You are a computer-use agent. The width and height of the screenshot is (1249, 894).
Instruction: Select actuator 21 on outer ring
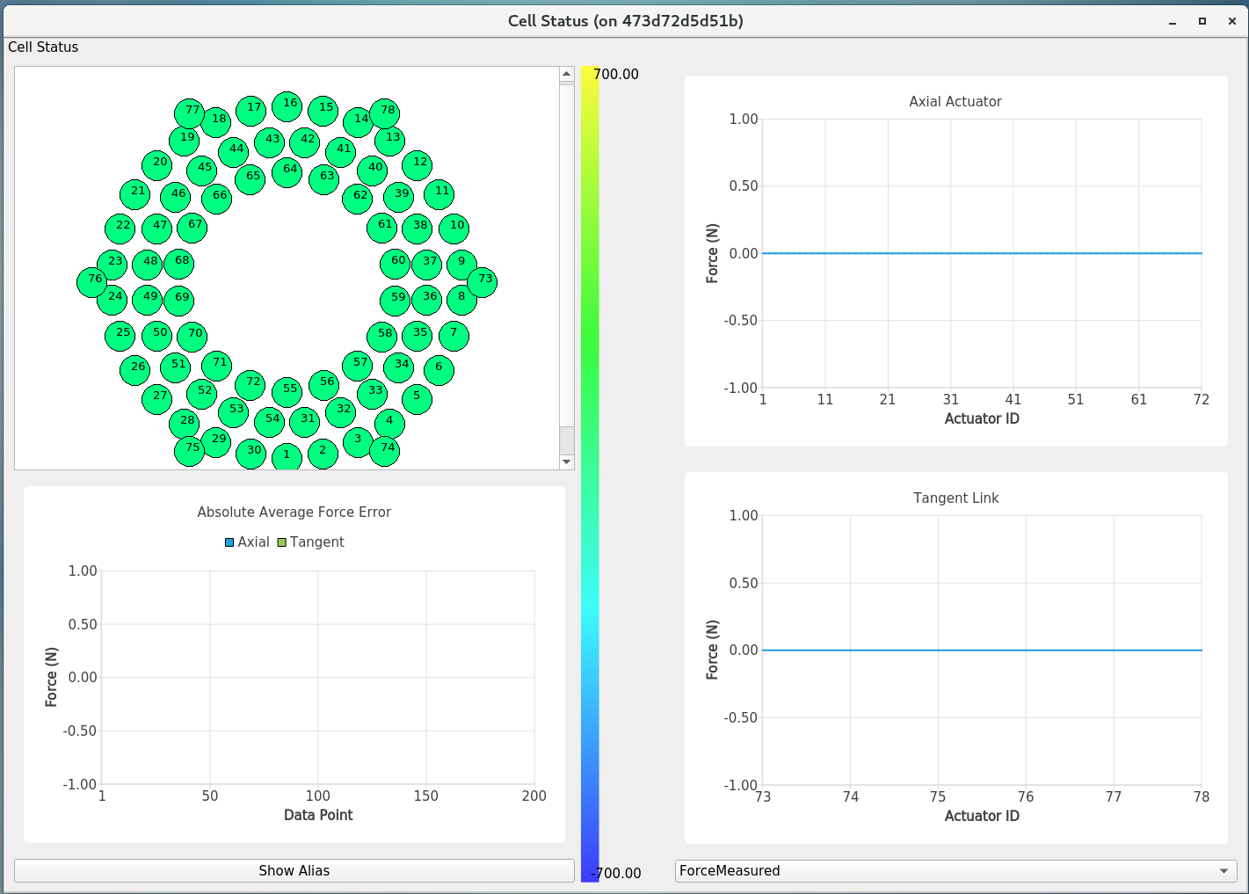(x=135, y=193)
